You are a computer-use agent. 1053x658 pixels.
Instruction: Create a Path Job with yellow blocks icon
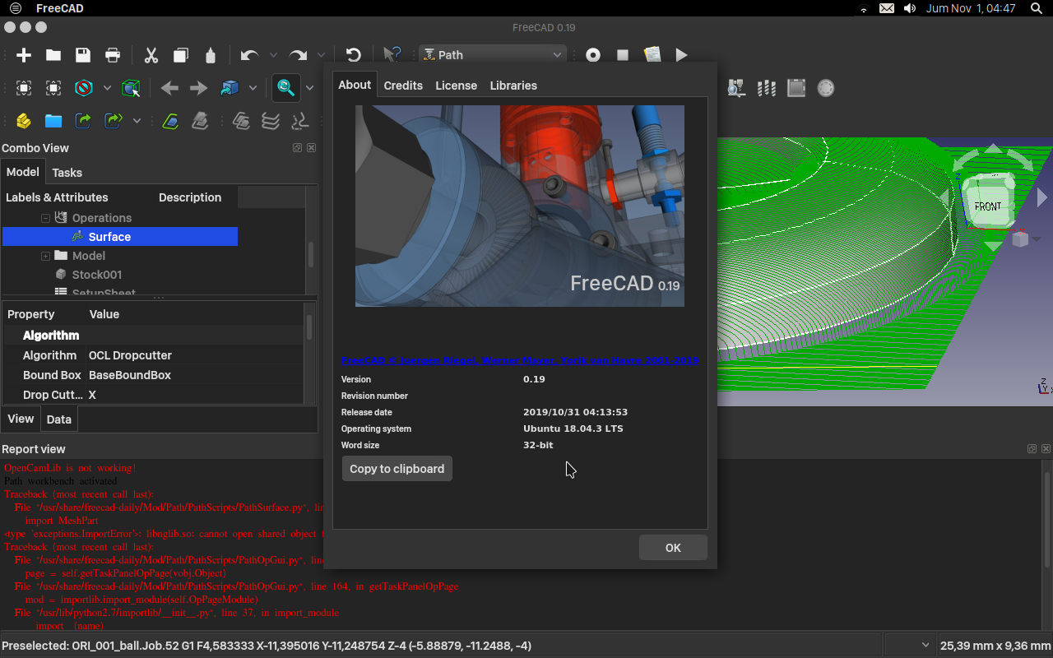tap(24, 121)
